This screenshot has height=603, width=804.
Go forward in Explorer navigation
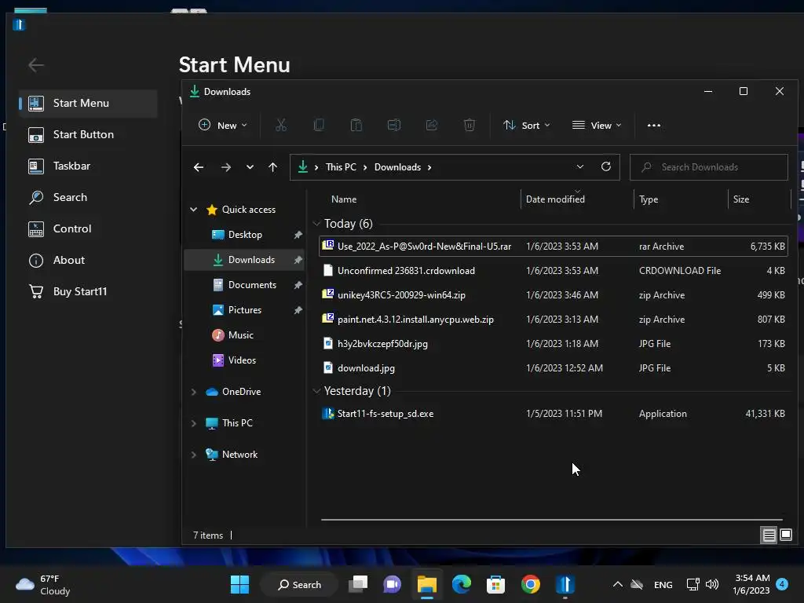pos(225,167)
